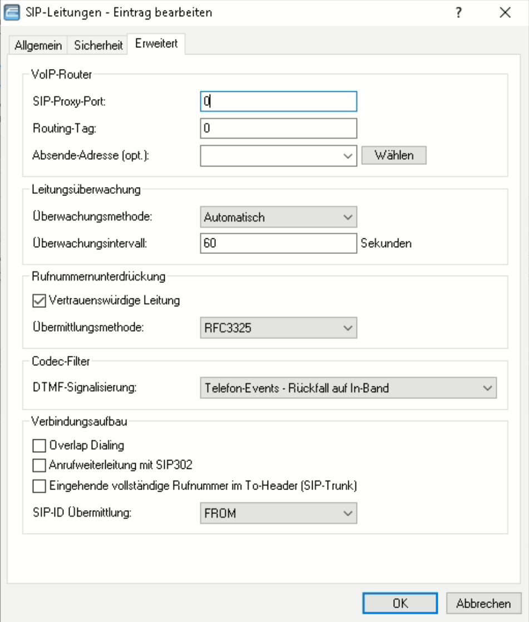Select the Erweitert tab
The height and width of the screenshot is (622, 529).
(x=156, y=45)
